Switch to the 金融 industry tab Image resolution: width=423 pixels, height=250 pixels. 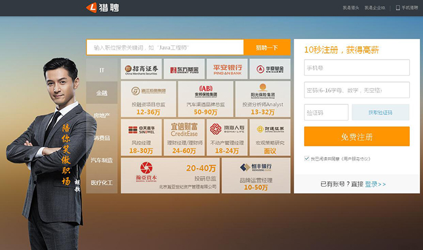(x=102, y=93)
